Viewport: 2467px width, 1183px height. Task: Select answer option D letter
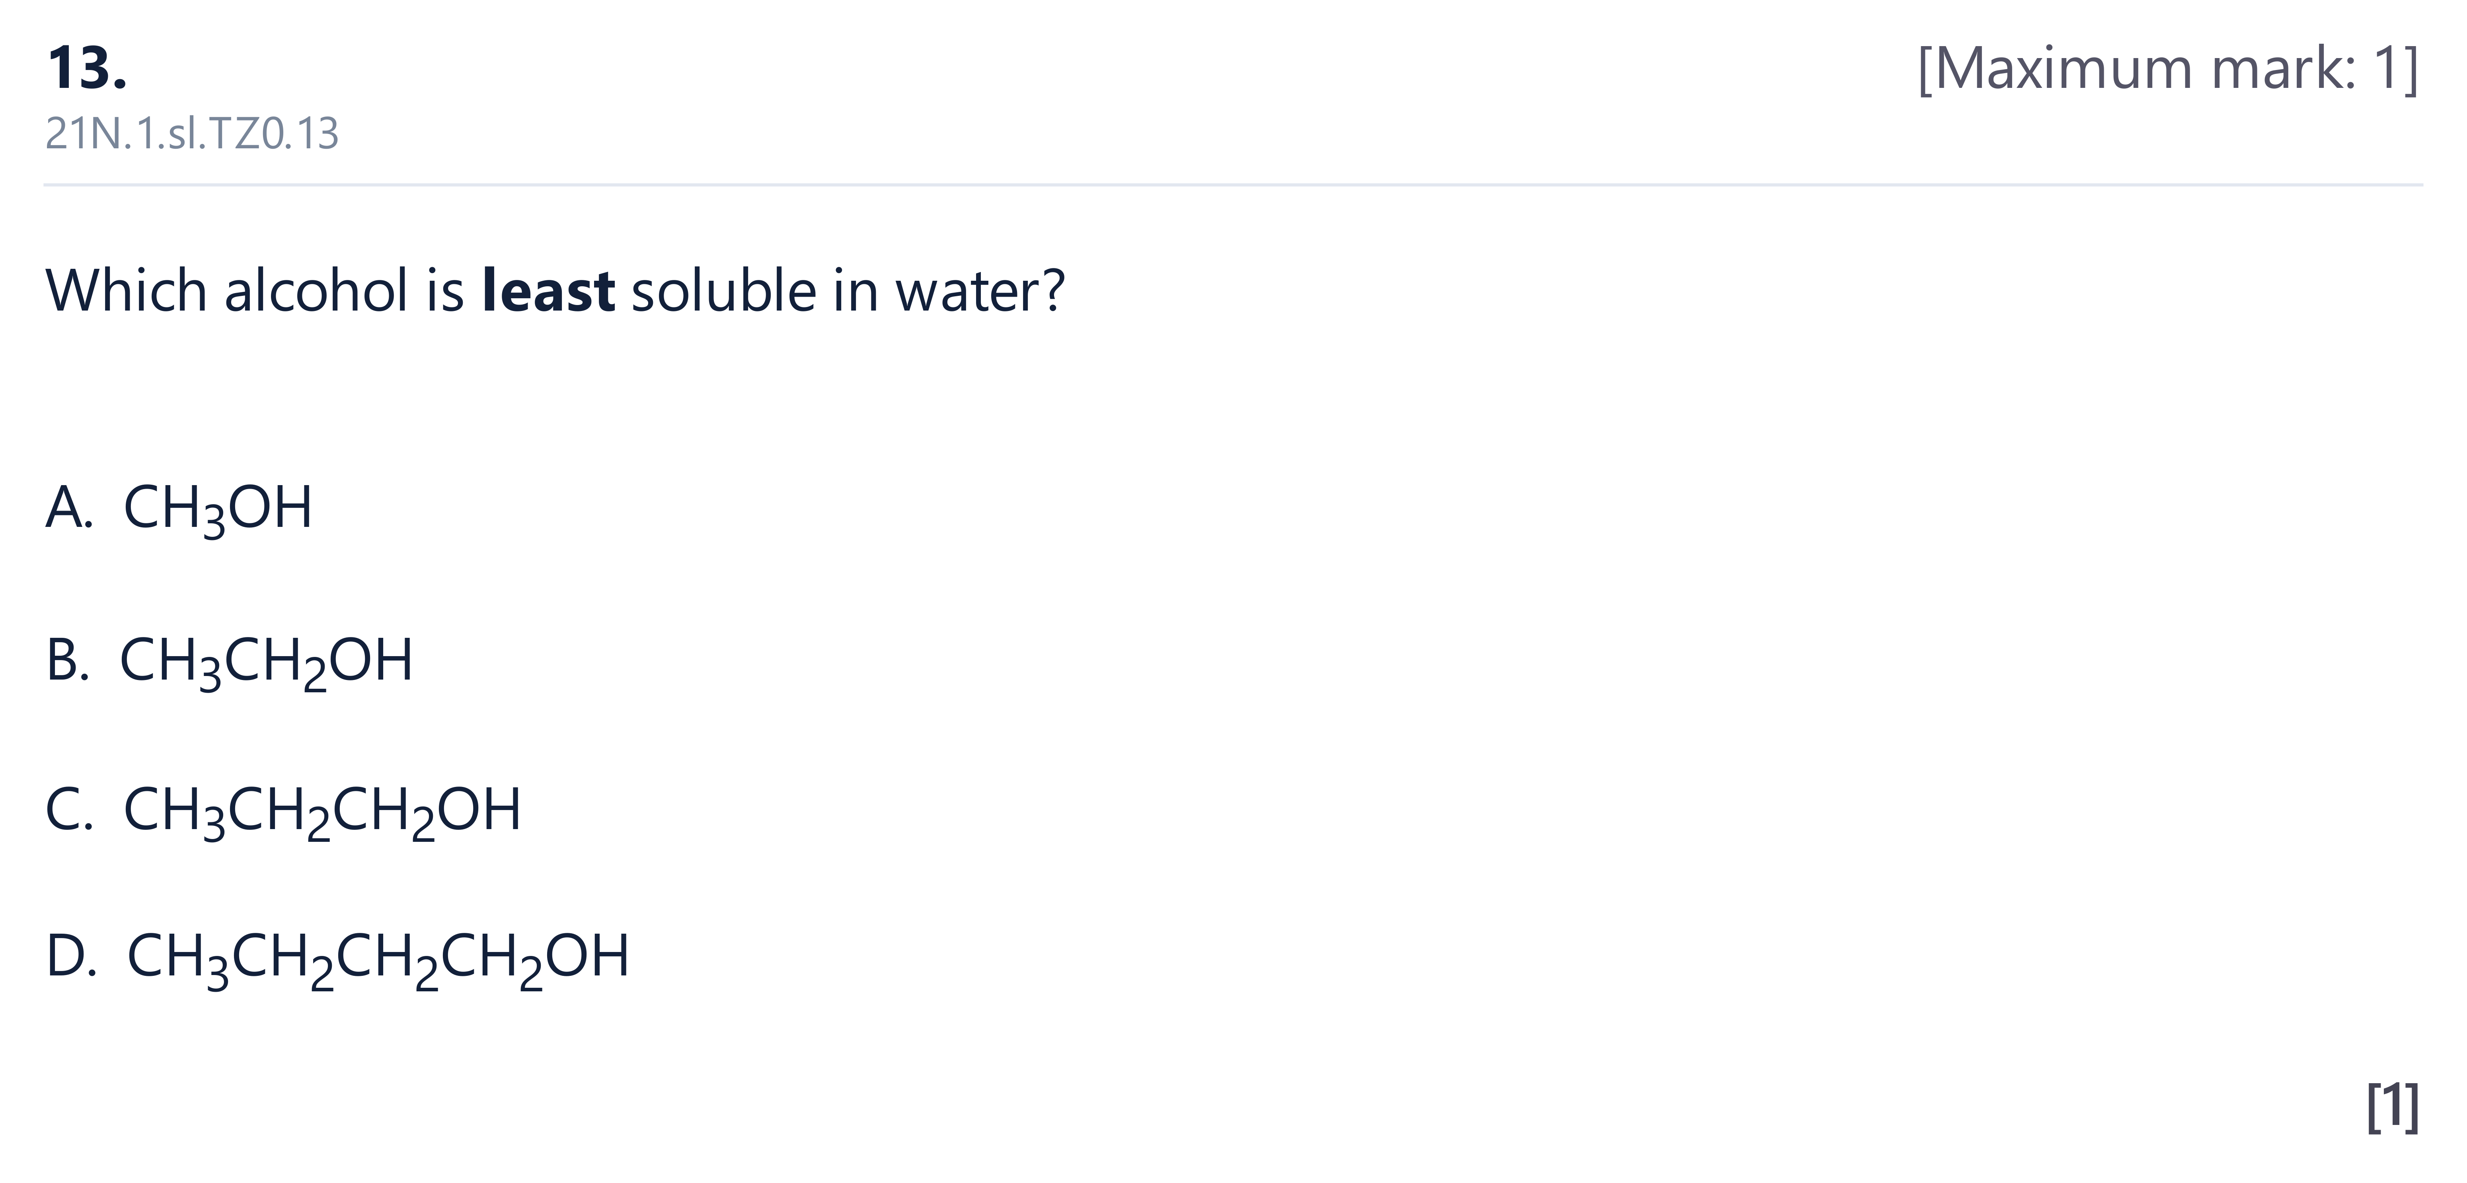pos(71,956)
